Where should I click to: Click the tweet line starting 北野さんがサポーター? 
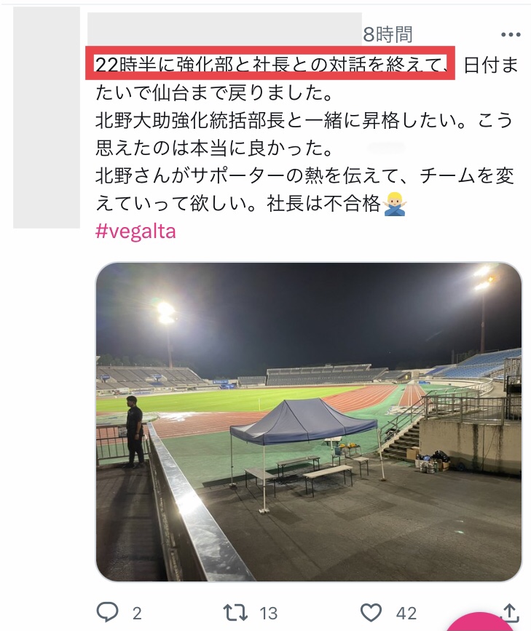click(x=305, y=176)
